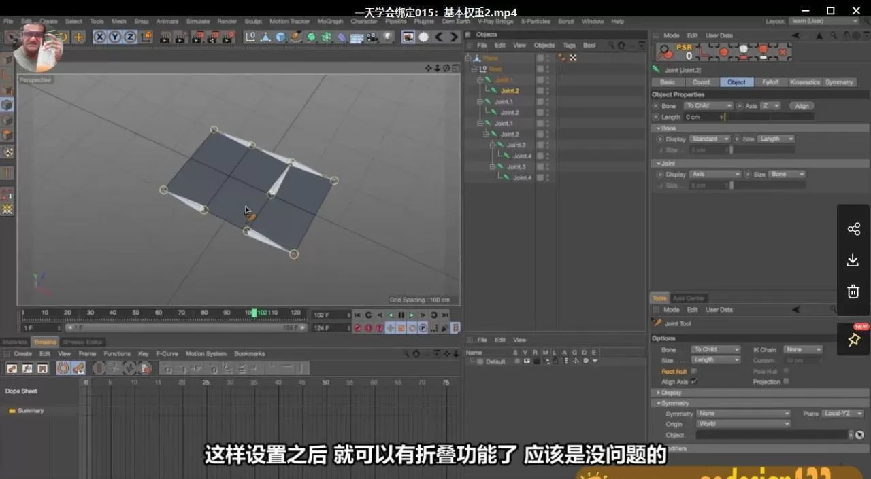Open the MoGraph menu
The height and width of the screenshot is (479, 871).
pyautogui.click(x=331, y=21)
